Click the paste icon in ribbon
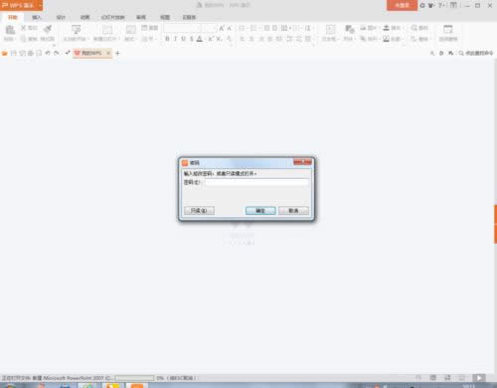 click(x=10, y=30)
